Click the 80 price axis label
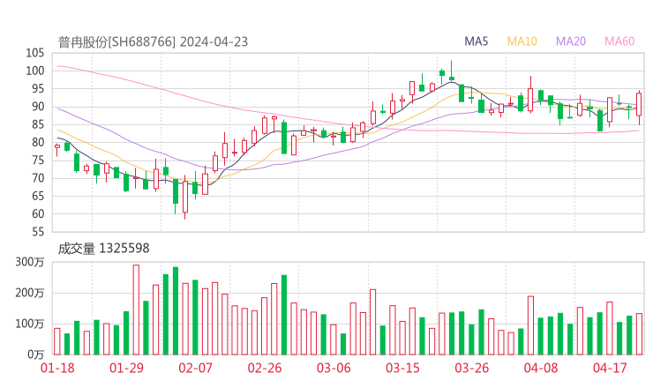 click(38, 142)
